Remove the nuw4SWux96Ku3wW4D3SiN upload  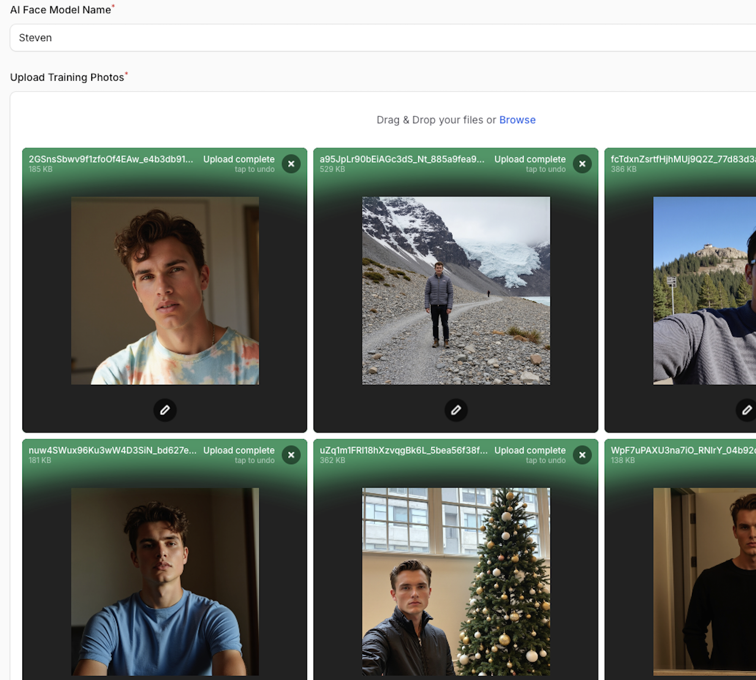[291, 455]
